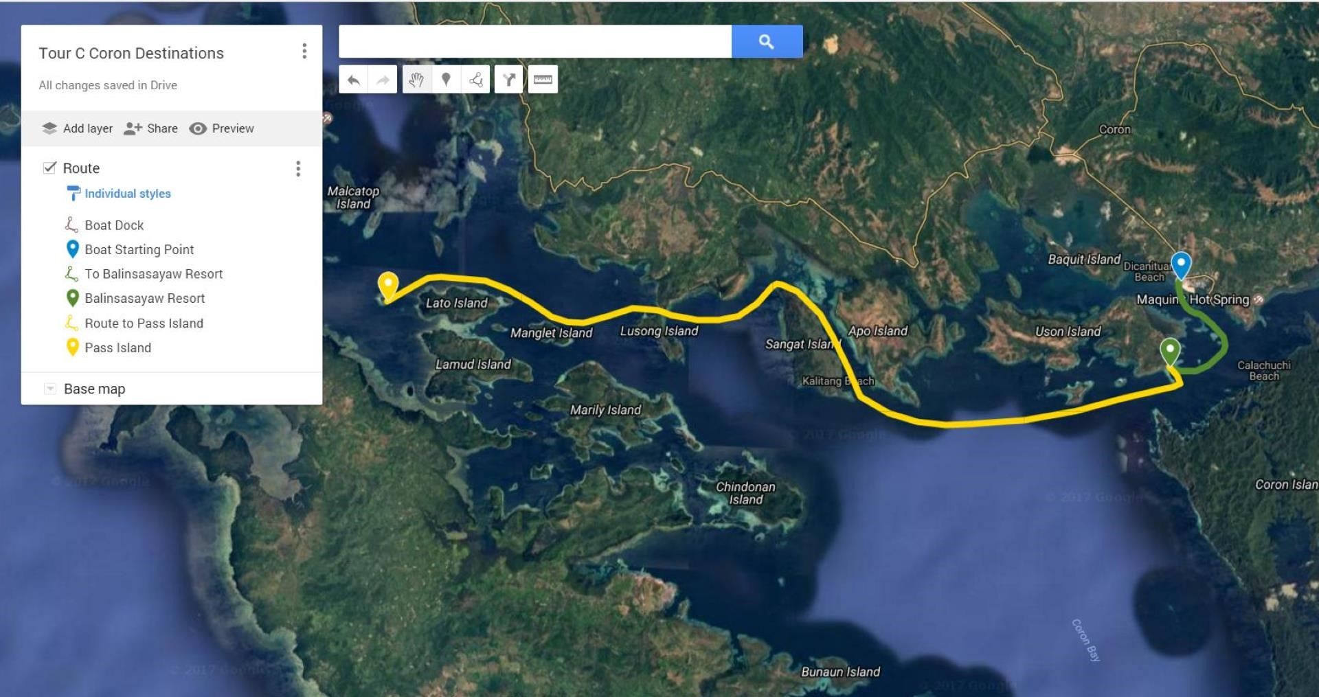Open the Route layer options menu

point(298,169)
